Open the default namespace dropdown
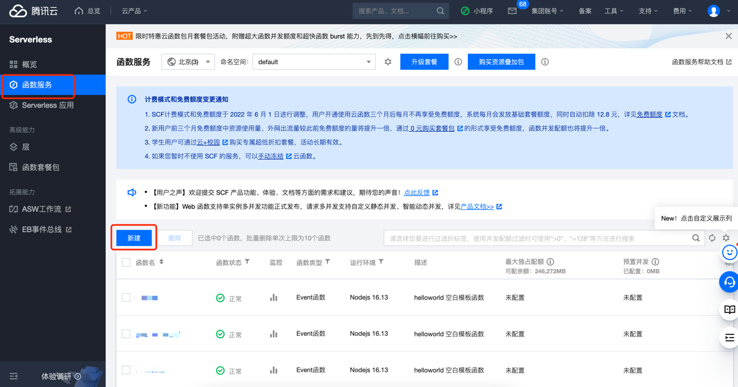 pos(314,62)
